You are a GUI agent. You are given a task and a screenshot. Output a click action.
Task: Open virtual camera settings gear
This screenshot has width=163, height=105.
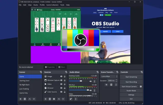point(141,87)
